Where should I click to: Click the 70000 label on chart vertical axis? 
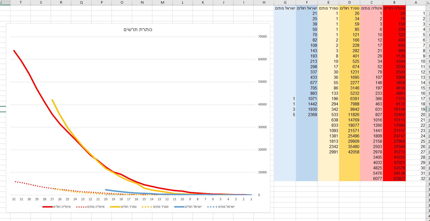point(262,37)
